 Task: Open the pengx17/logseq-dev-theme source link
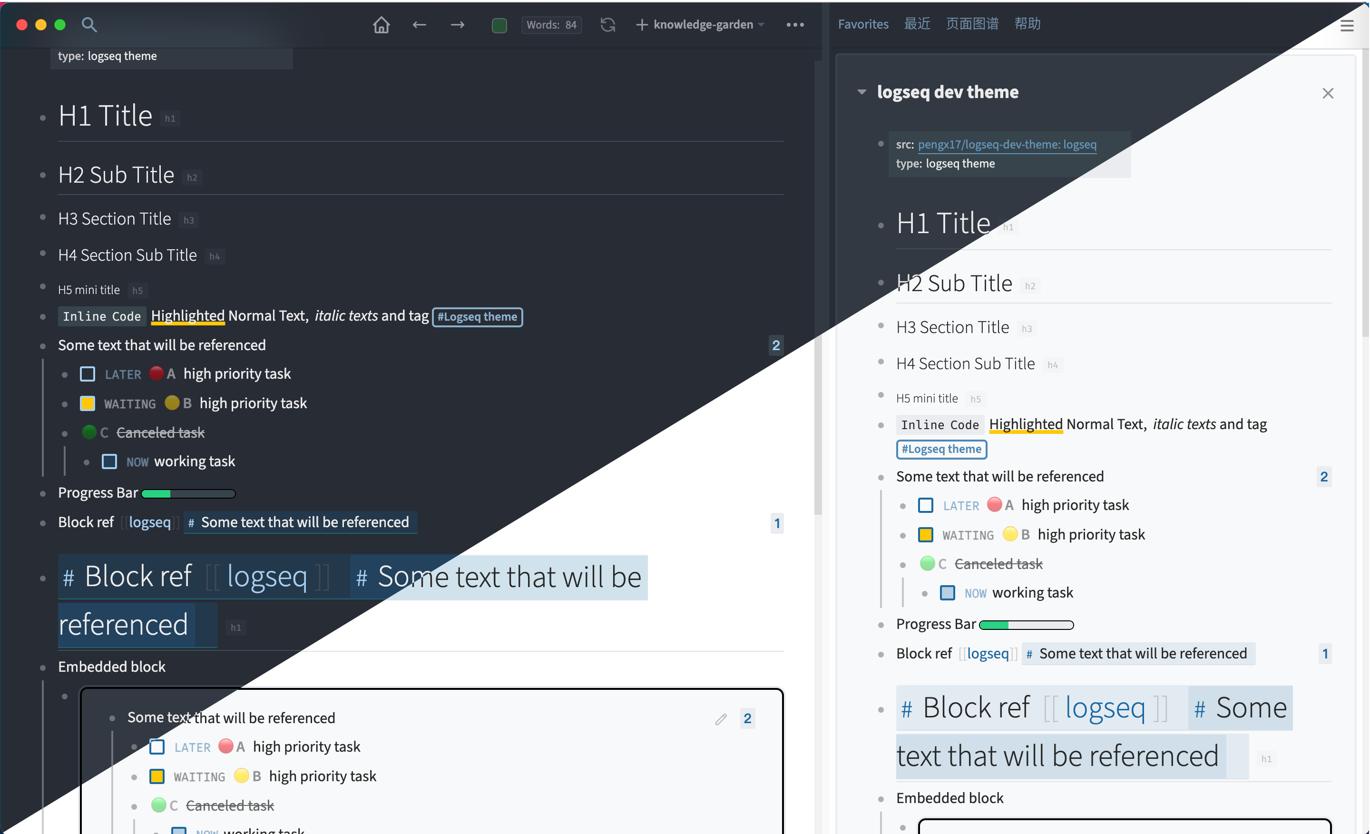point(1007,145)
